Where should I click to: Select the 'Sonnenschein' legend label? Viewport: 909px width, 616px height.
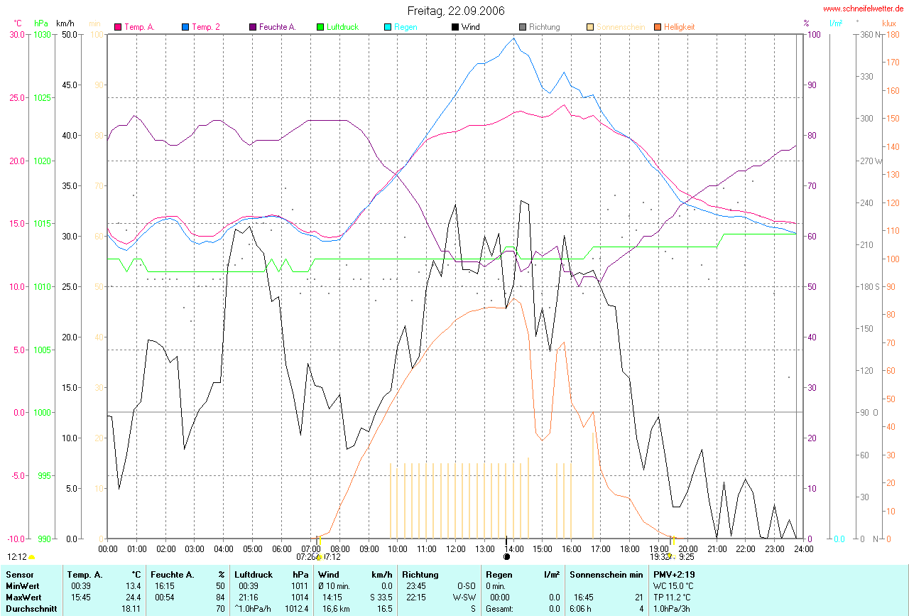pyautogui.click(x=621, y=27)
